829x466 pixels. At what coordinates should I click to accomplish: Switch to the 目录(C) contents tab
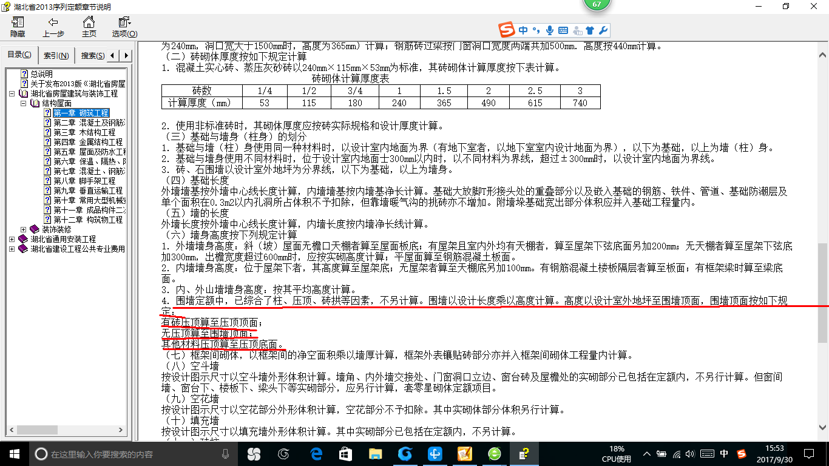19,55
